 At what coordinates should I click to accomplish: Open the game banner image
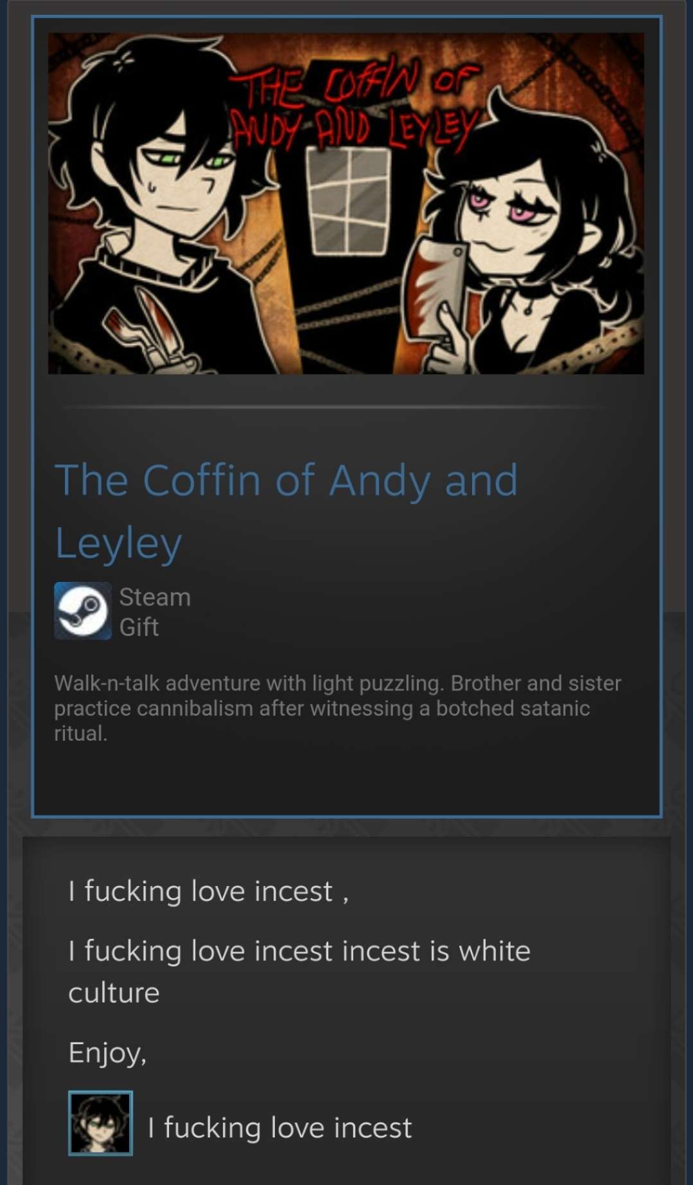click(x=346, y=204)
